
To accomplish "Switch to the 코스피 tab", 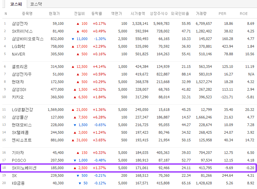I will coord(16,4).
